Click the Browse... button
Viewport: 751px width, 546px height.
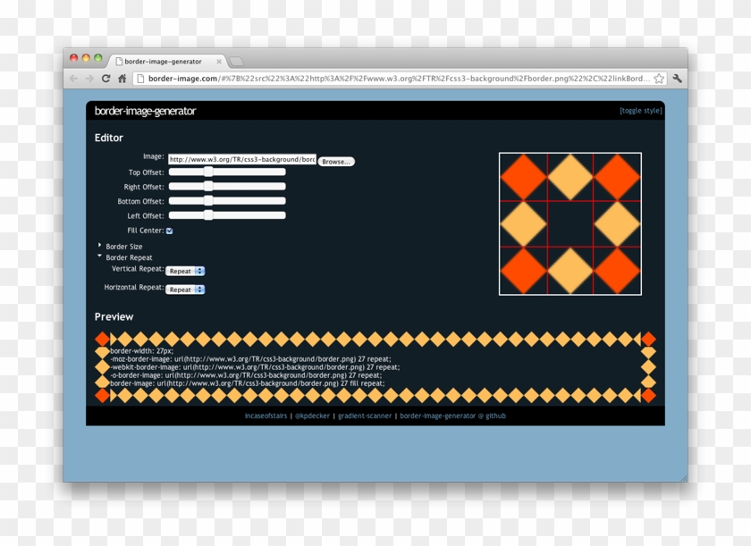click(336, 162)
